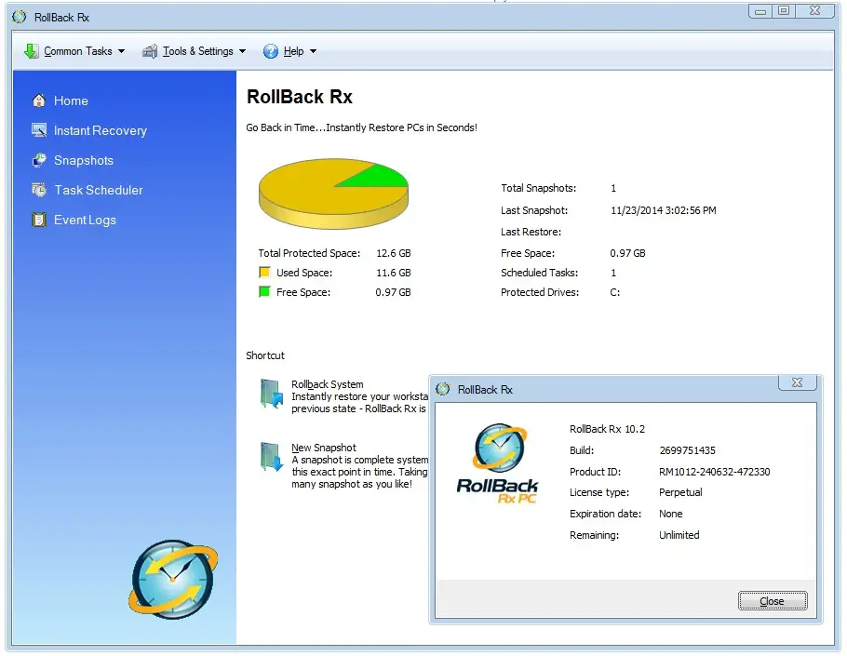The height and width of the screenshot is (656, 847).
Task: Click the Product ID RM1012-240632-472330
Action: [x=714, y=472]
